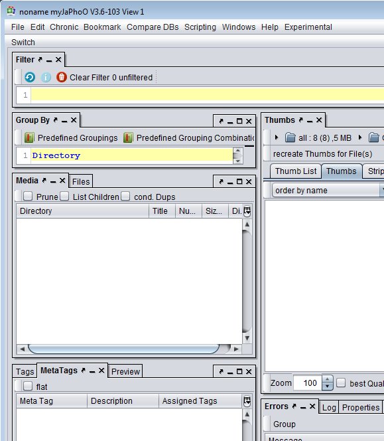Click the Group By Directory text field

132,155
